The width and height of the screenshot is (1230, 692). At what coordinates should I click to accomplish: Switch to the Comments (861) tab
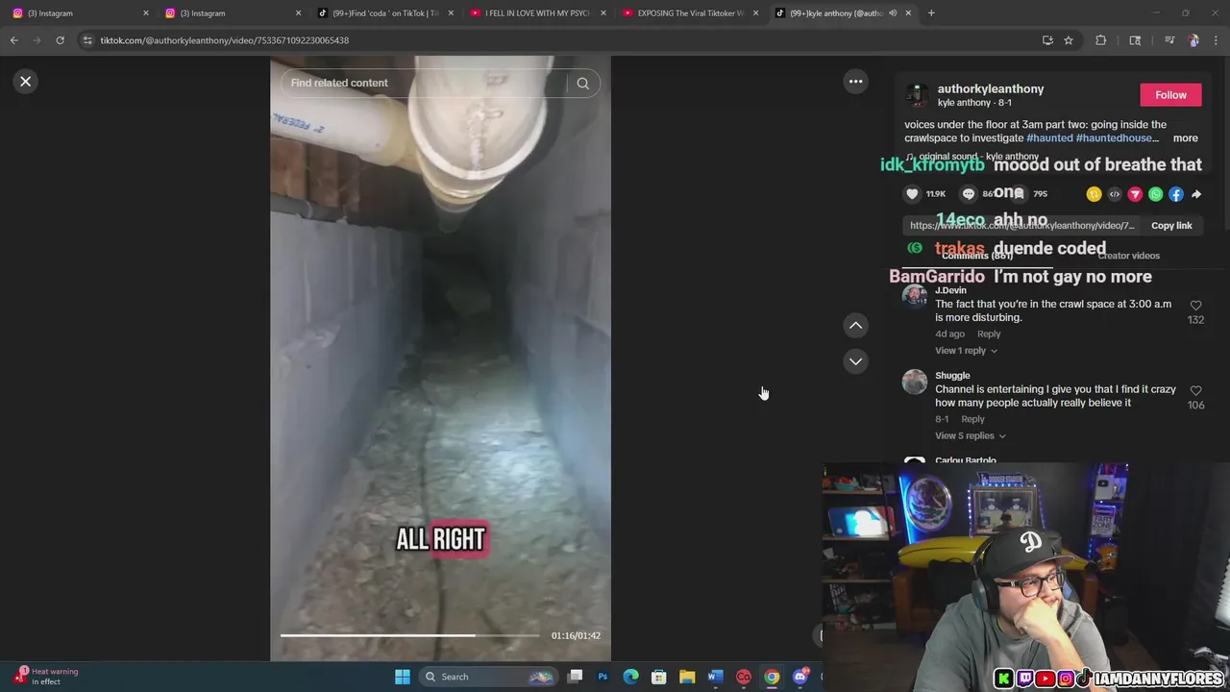[x=977, y=256]
